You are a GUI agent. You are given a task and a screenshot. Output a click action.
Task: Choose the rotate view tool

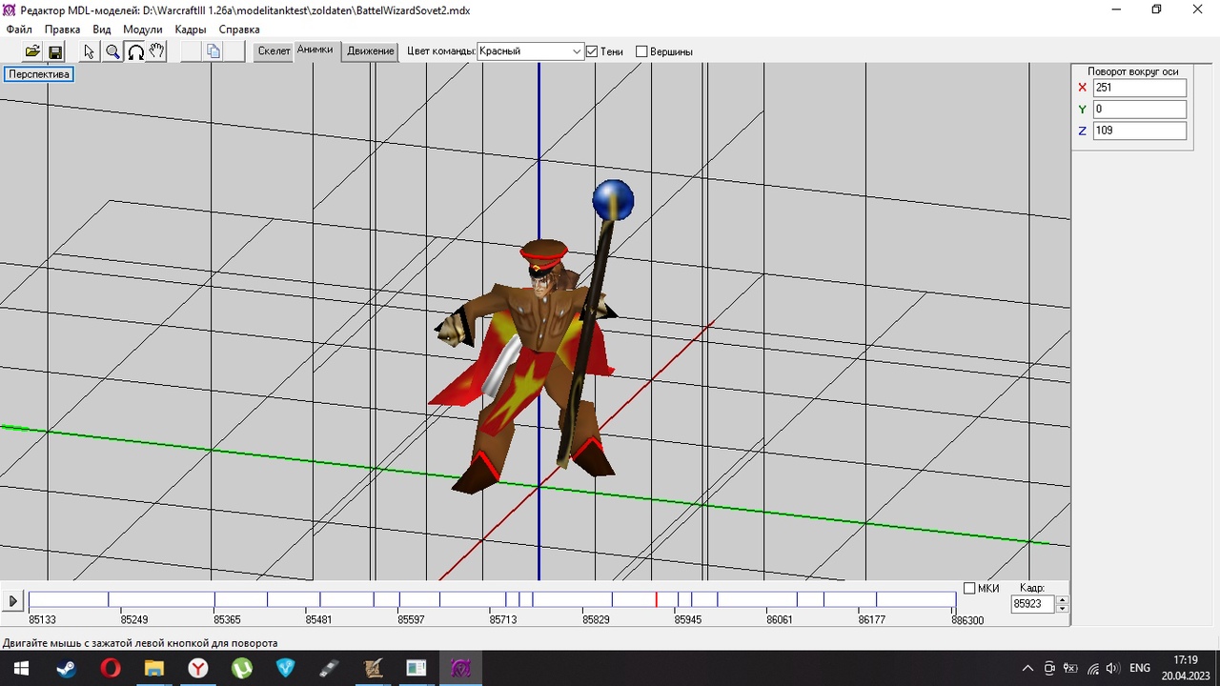135,51
